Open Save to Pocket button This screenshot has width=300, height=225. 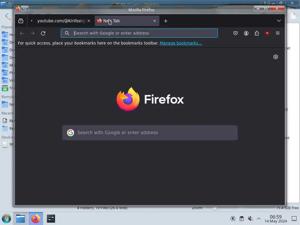236,33
